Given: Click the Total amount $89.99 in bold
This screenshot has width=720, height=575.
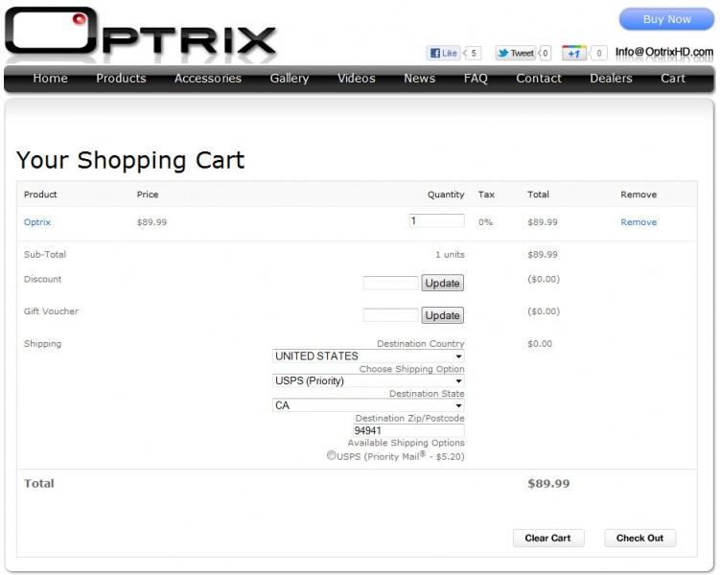Looking at the screenshot, I should point(548,483).
